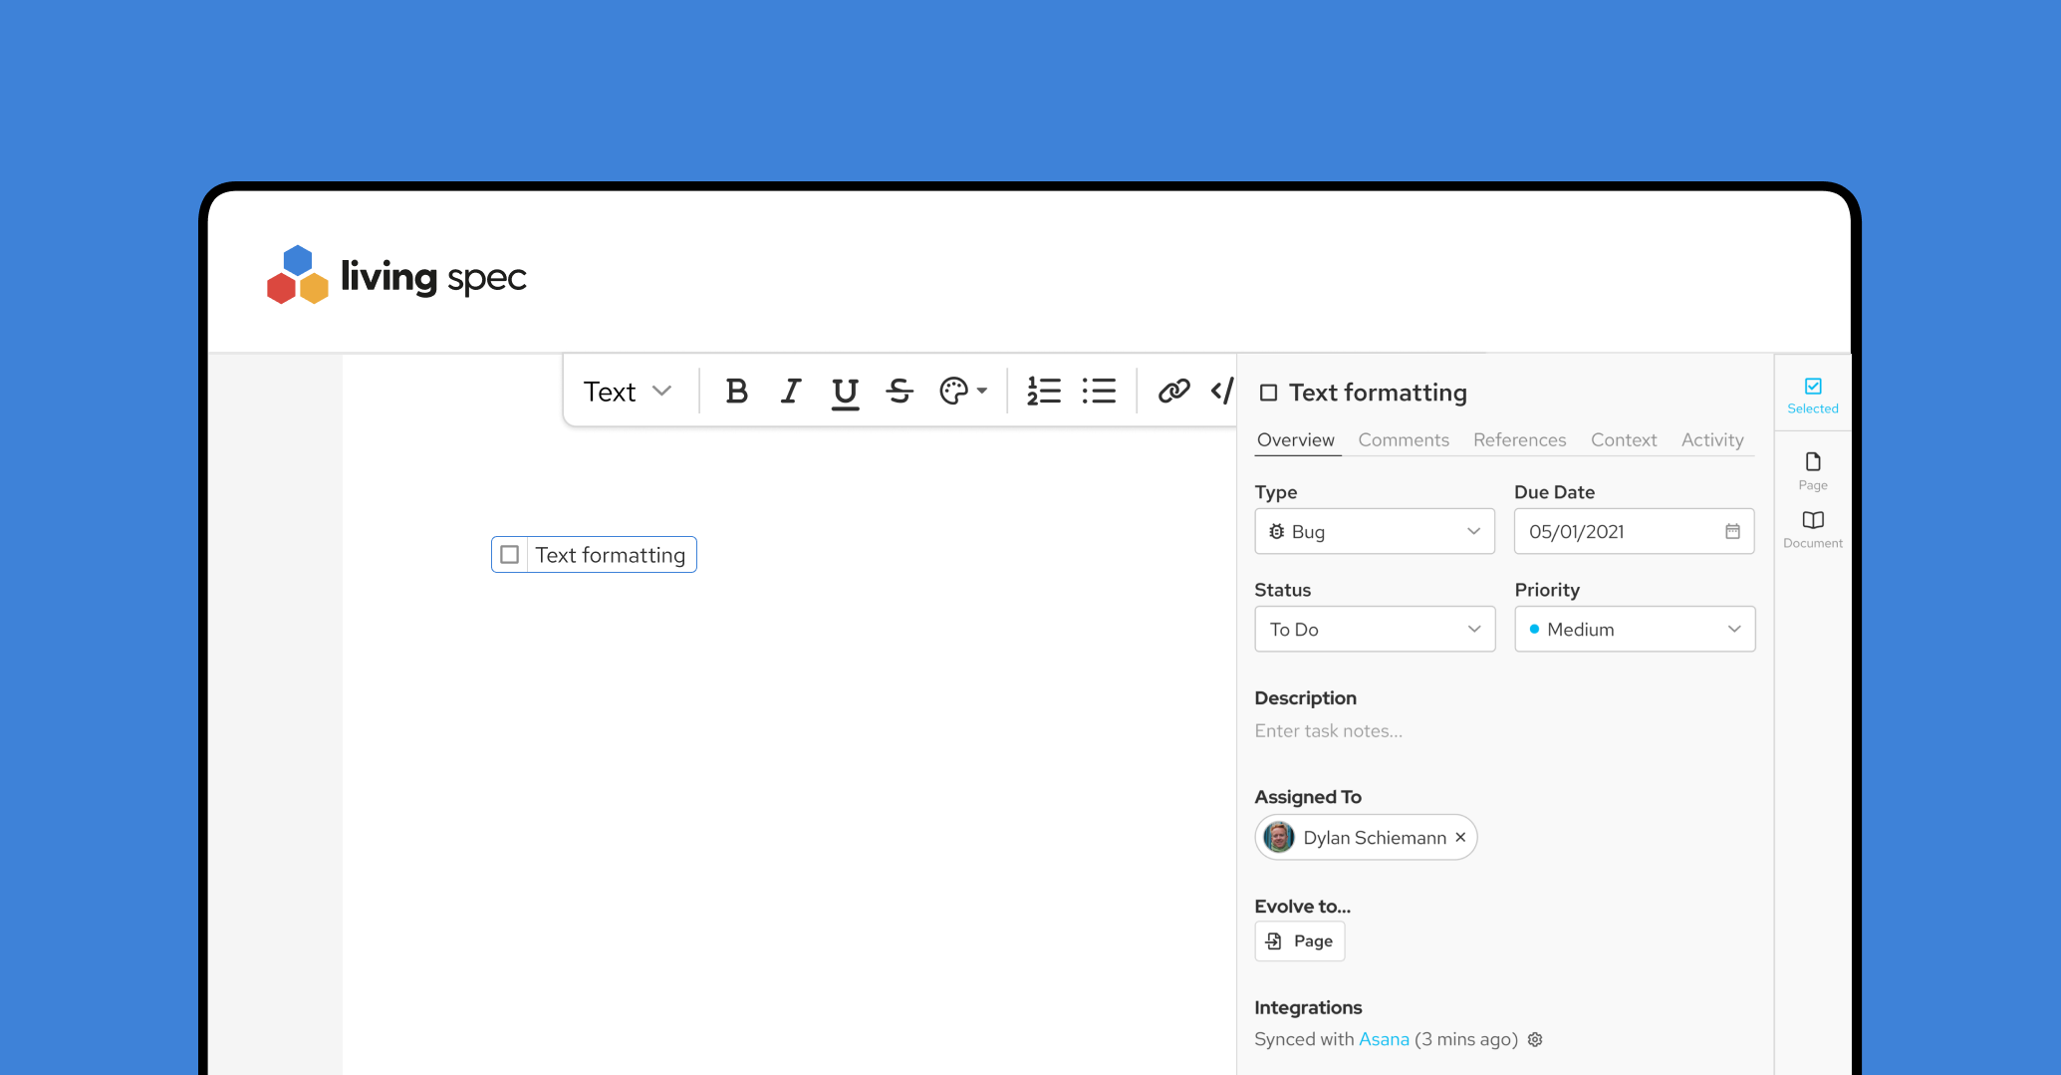Screen dimensions: 2061x1075
Task: Open the text color palette picker
Action: coord(962,392)
